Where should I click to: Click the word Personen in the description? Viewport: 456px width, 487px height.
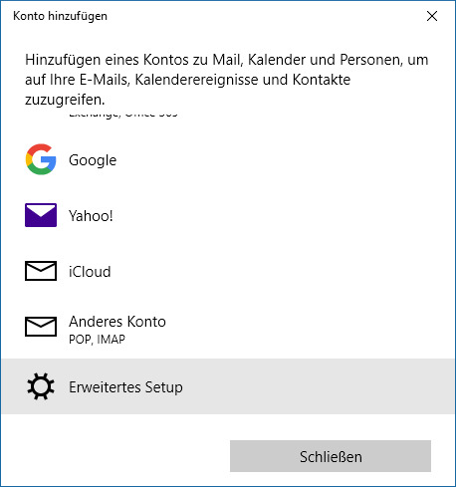click(371, 60)
